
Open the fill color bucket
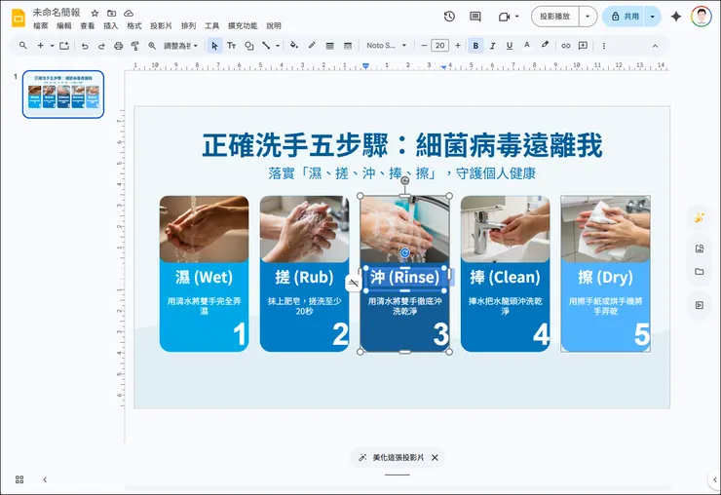tap(294, 45)
